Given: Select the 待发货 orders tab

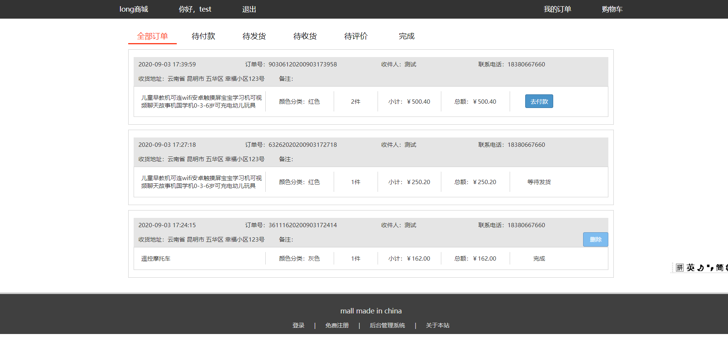Looking at the screenshot, I should pos(254,36).
